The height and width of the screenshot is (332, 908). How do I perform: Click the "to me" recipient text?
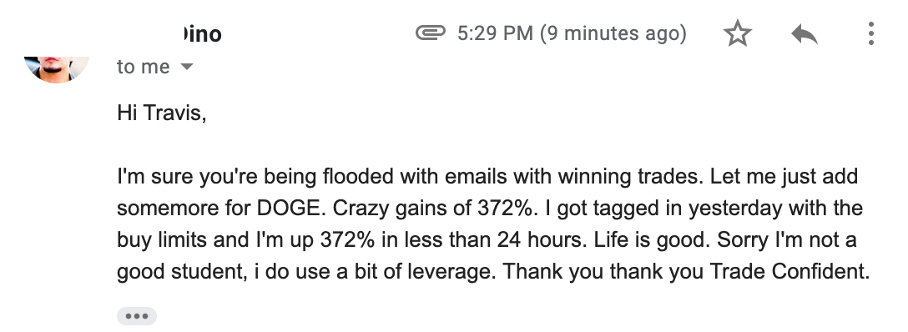(x=144, y=67)
